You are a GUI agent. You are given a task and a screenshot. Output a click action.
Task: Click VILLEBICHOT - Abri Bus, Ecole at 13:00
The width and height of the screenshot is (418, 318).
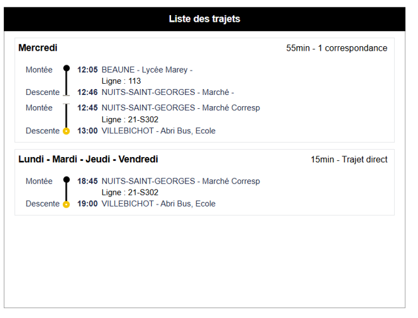pyautogui.click(x=158, y=131)
